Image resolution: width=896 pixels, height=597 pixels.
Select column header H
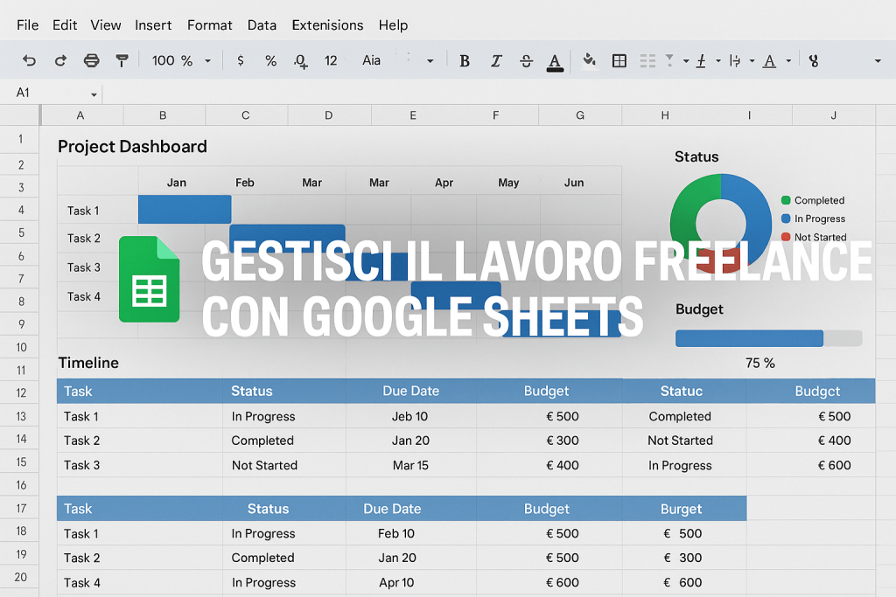pos(665,115)
